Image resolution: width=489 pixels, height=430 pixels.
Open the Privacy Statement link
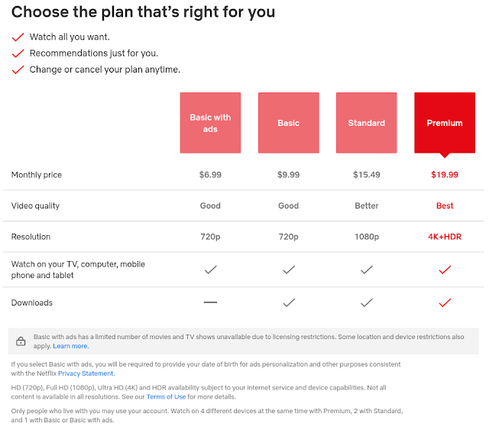click(x=86, y=373)
